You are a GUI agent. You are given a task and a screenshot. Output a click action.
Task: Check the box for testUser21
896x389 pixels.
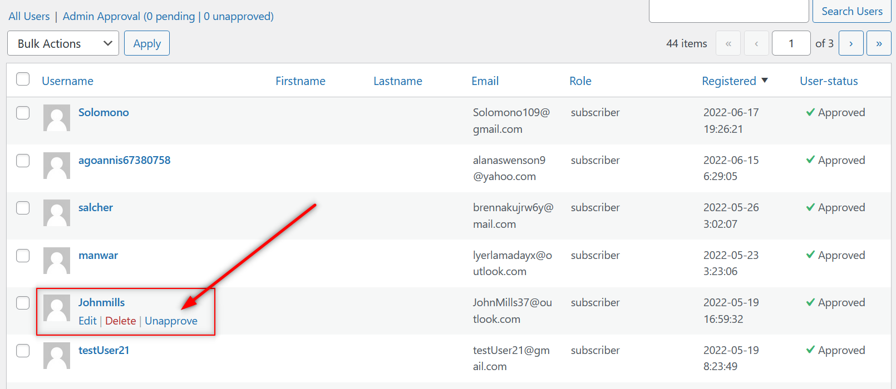[23, 351]
